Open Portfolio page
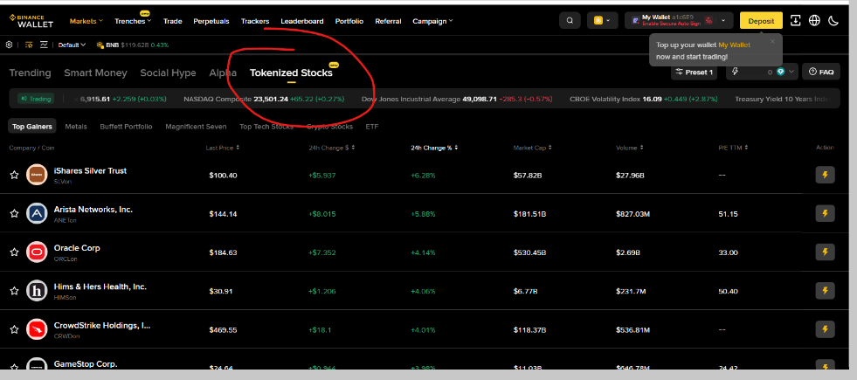This screenshot has height=380, width=857. (x=349, y=21)
